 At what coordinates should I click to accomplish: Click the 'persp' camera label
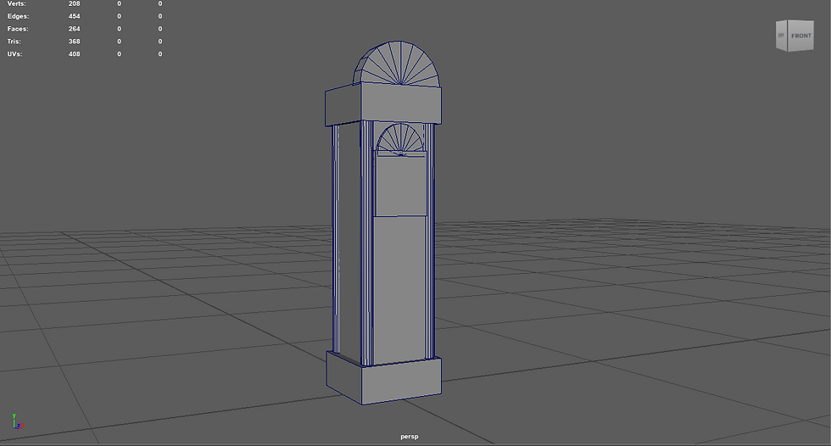point(409,437)
